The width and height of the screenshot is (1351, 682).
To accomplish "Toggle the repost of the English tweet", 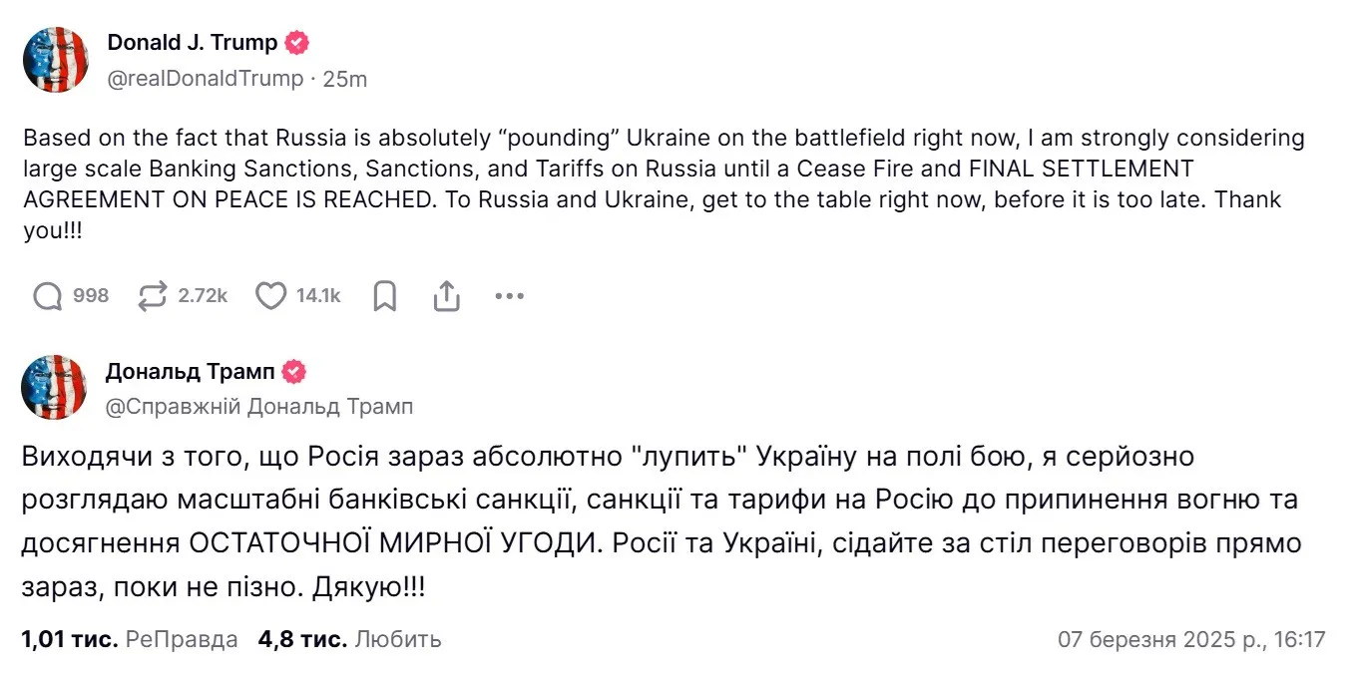I will click(x=152, y=295).
